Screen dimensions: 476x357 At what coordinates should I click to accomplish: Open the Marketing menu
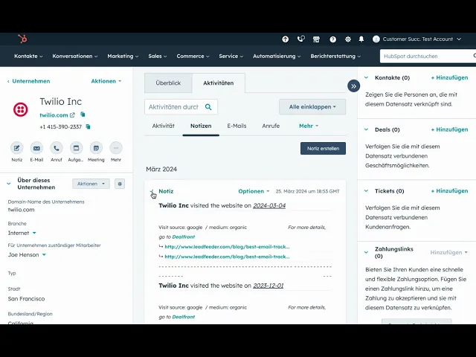tap(123, 57)
